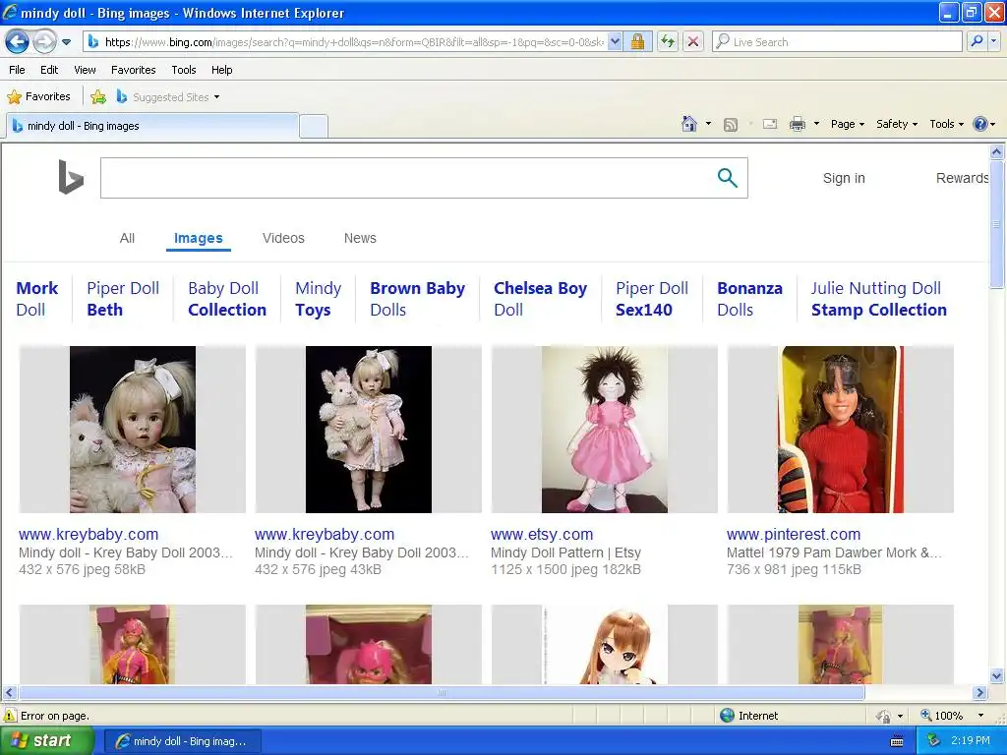Screen dimensions: 1007x755
Task: Click the security lock icon in address bar
Action: [637, 41]
